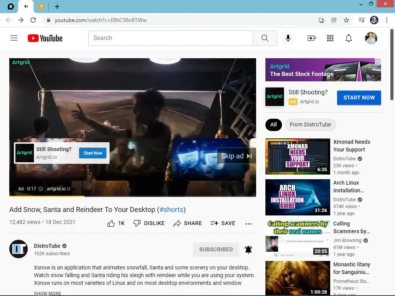Click the browser address bar URL
Image resolution: width=395 pixels, height=296 pixels.
pyautogui.click(x=101, y=20)
